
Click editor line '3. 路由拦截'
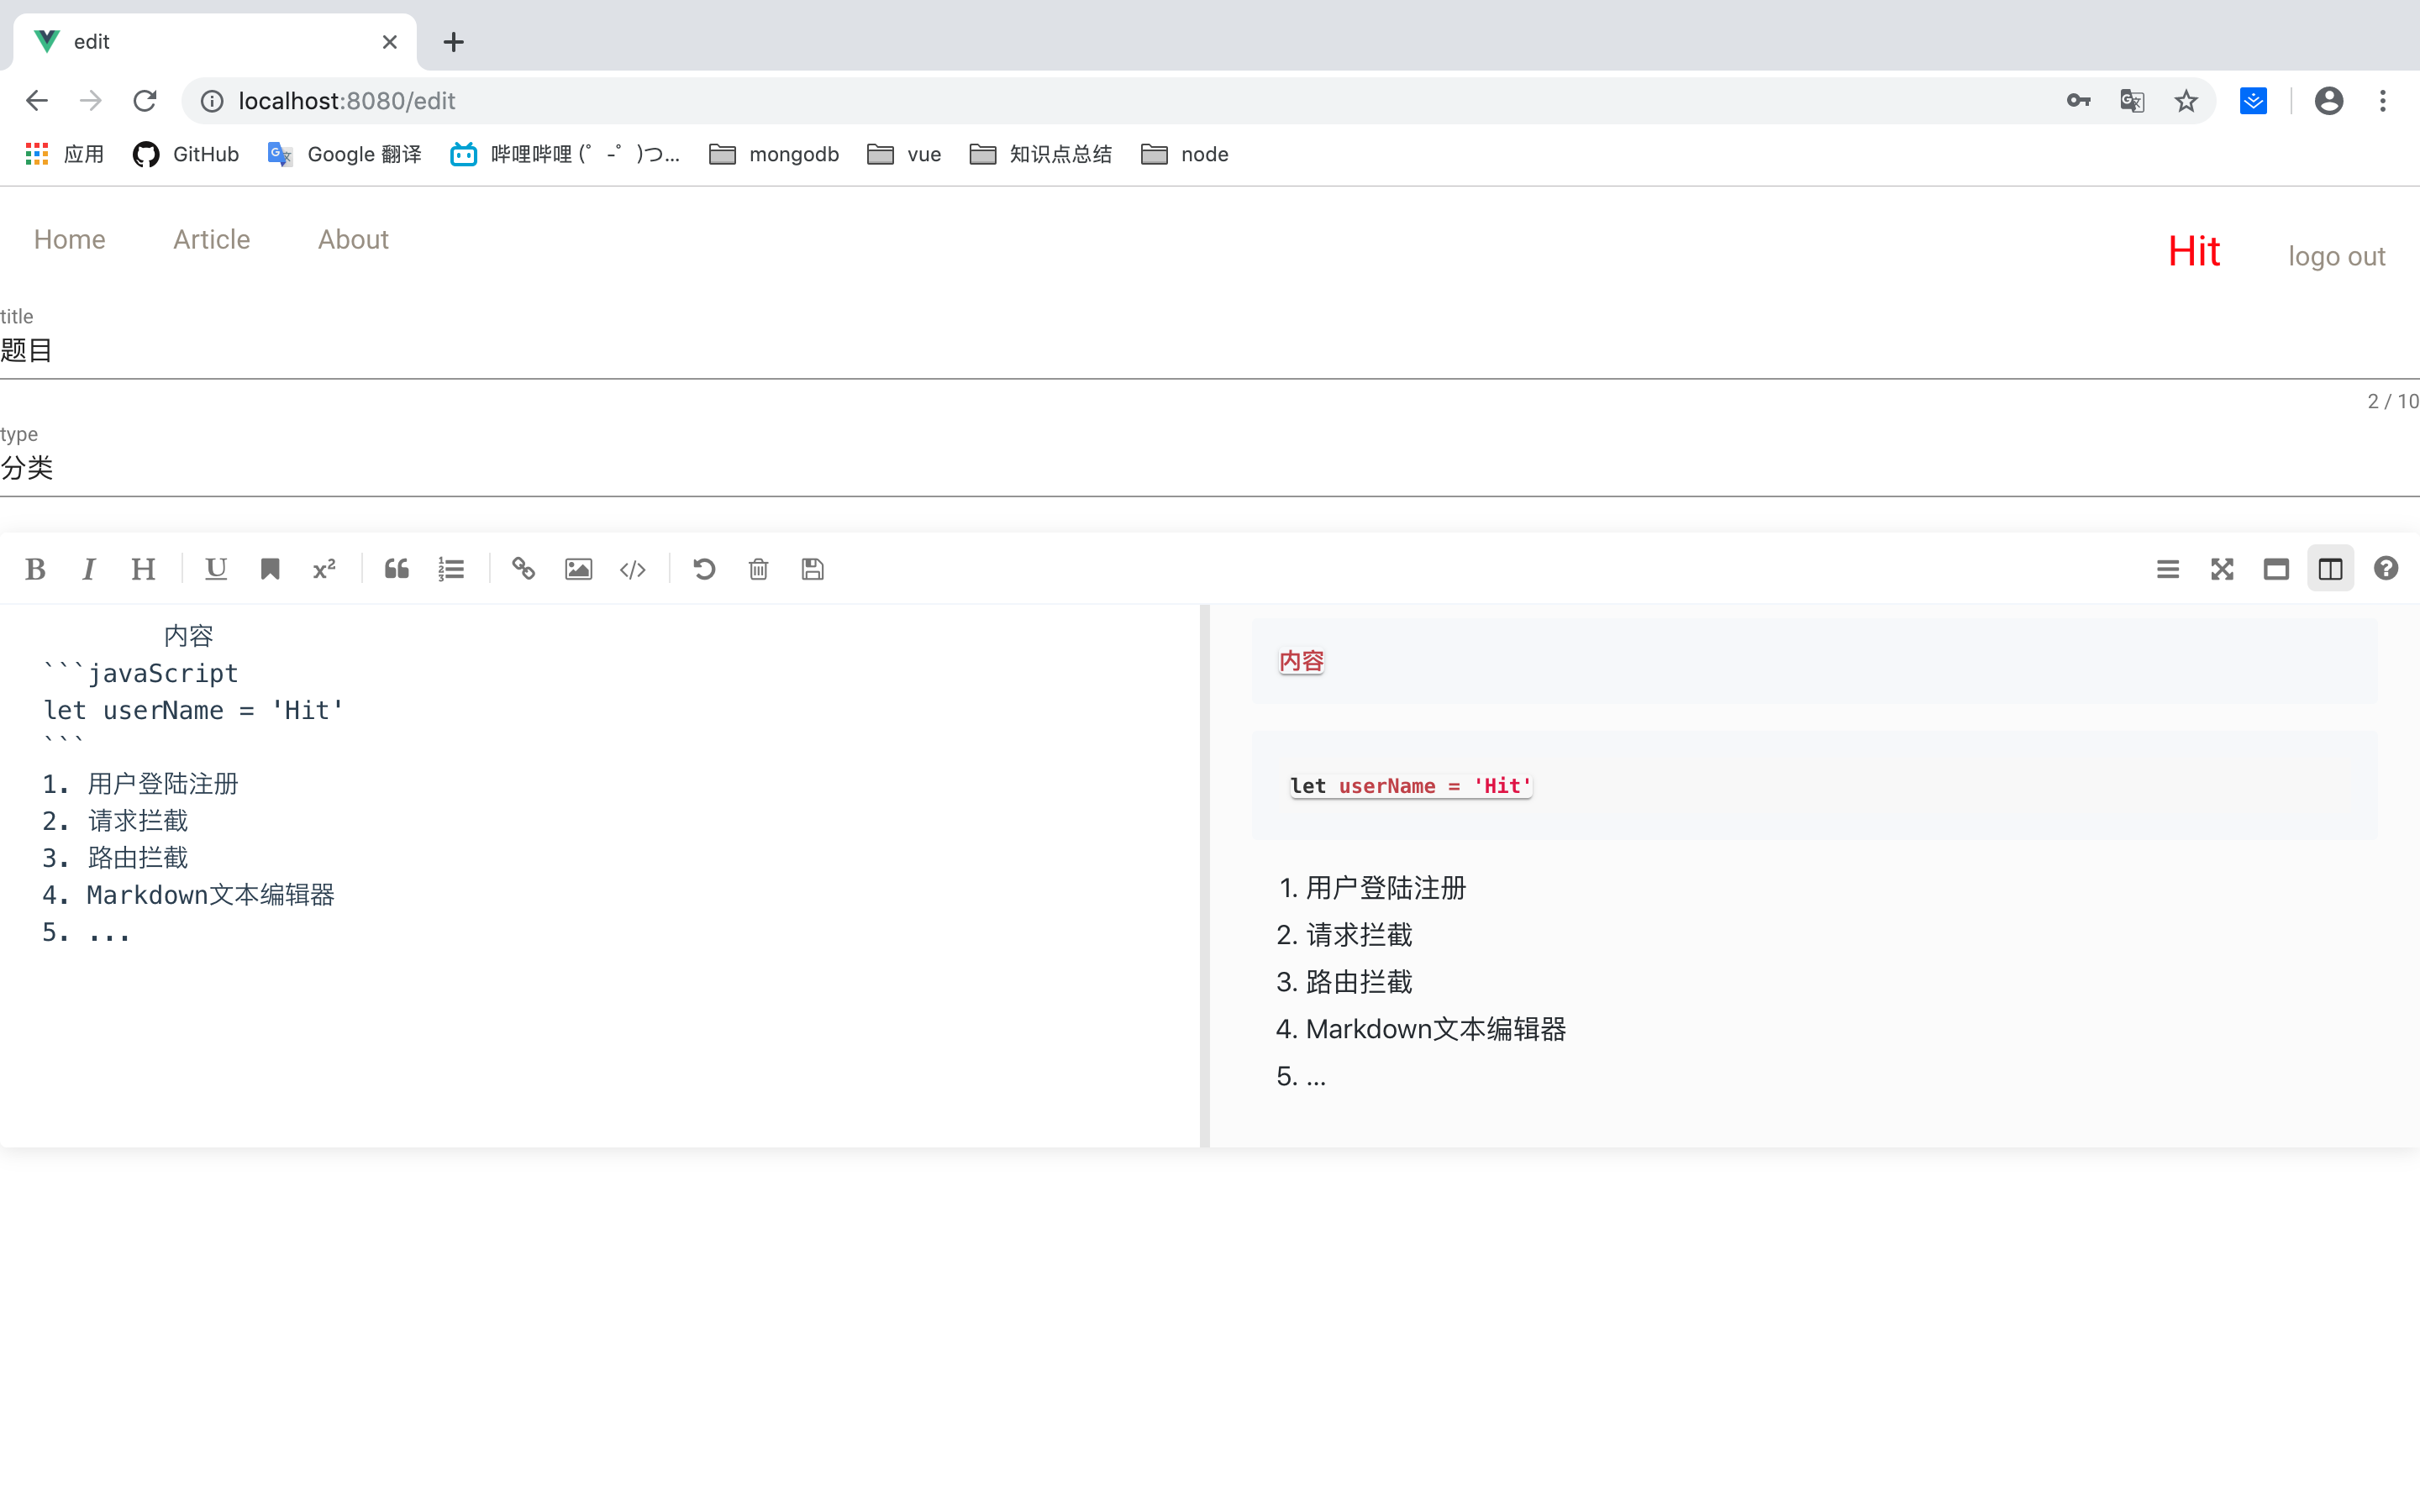point(115,858)
